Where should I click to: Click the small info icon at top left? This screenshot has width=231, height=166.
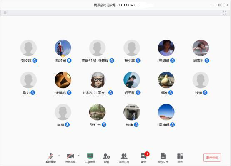(x=5, y=12)
